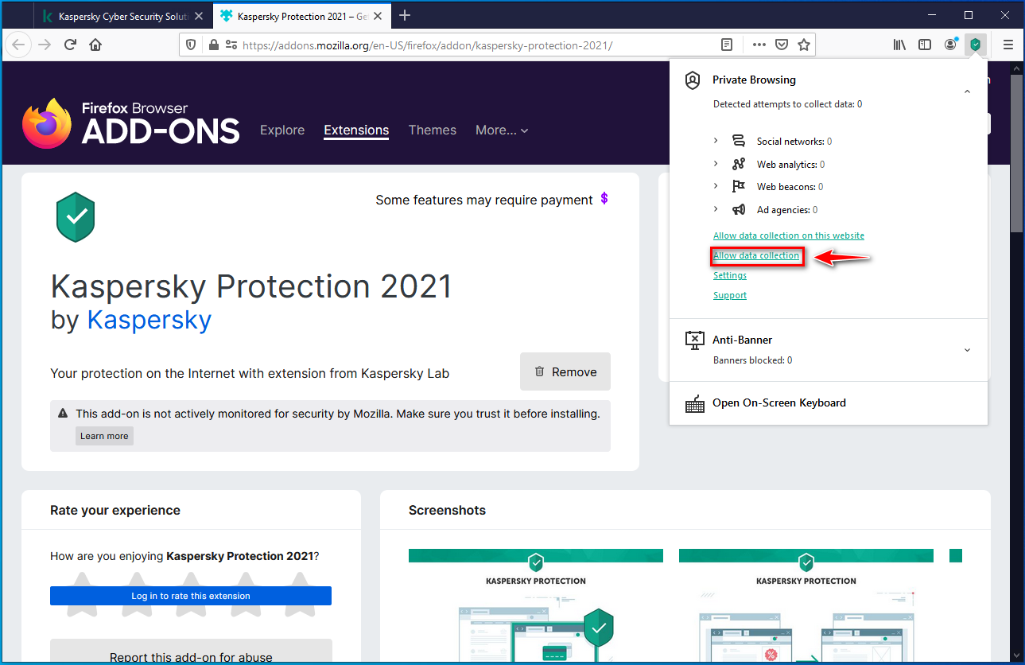Click the Ad agencies megaphone icon
The image size is (1025, 665).
(x=739, y=209)
